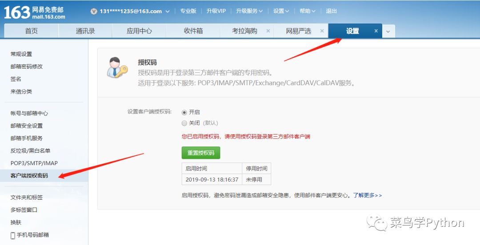
Task: Open the 了解更多>> link
Action: point(368,195)
